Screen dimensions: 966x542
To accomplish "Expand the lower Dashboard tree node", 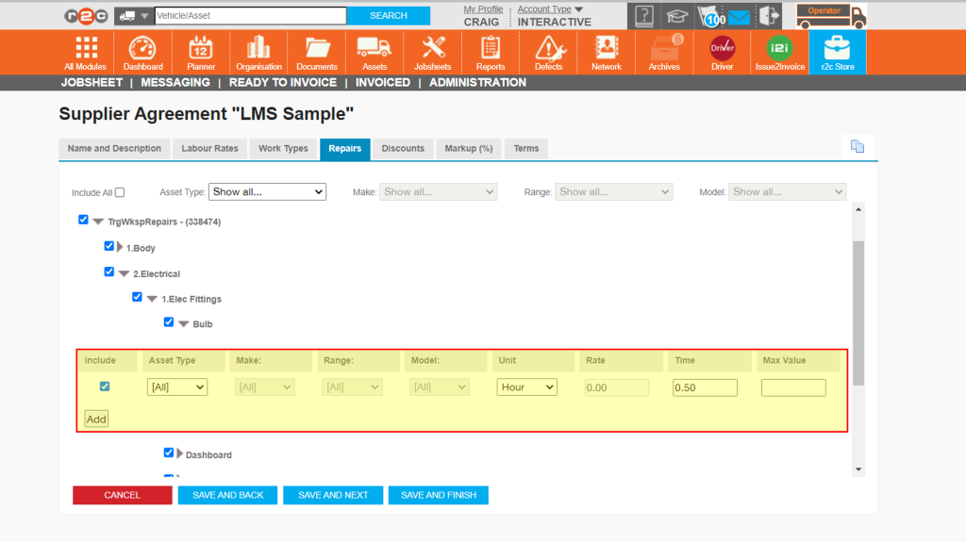I will coord(179,454).
